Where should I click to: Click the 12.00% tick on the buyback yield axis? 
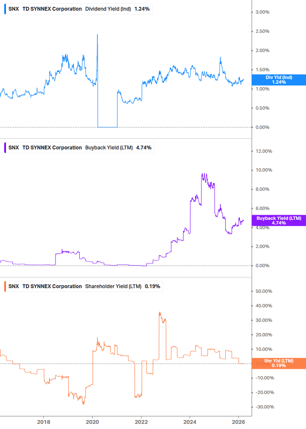pos(264,151)
